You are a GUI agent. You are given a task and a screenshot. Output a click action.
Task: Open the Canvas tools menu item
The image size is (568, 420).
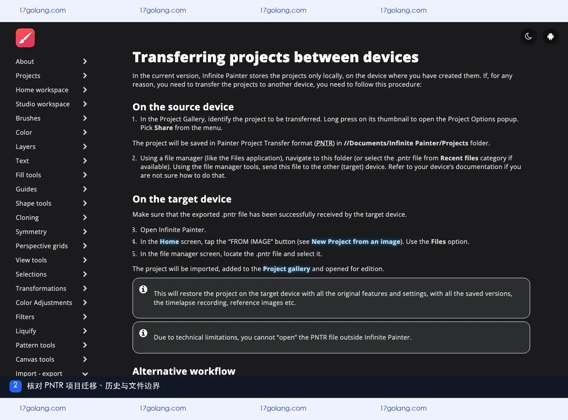click(35, 359)
